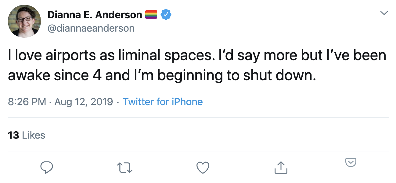Viewport: 396px width, 183px height.
Task: Click the first line about airports
Action: 197,56
